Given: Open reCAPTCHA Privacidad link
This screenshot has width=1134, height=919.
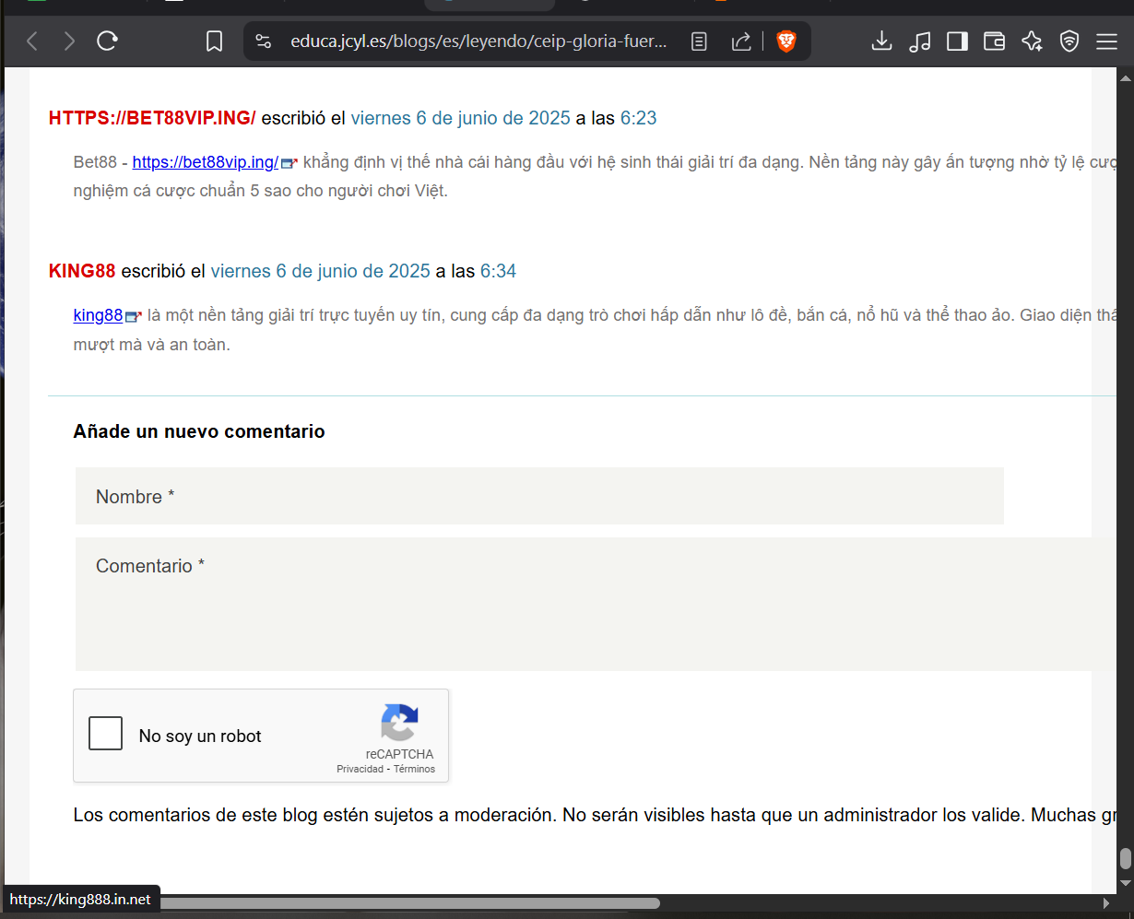Looking at the screenshot, I should (360, 769).
